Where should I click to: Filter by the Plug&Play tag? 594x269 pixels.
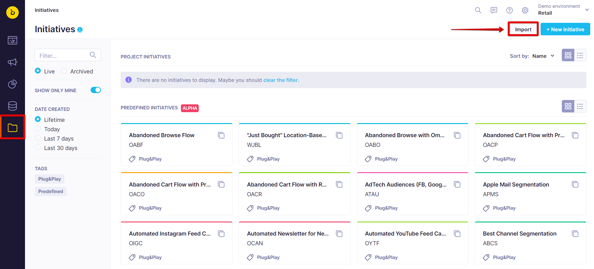49,179
